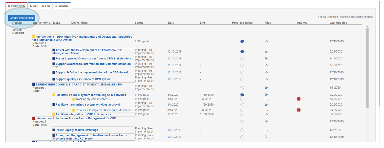
Task: Open files folder for tracking CPD activities task
Action: coord(266,95)
